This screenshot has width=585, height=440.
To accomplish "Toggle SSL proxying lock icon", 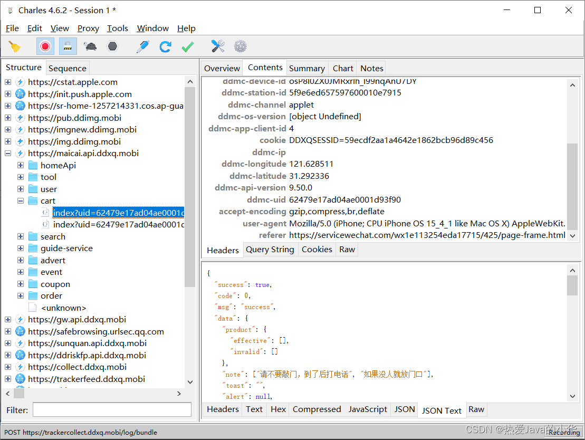I will click(x=68, y=46).
